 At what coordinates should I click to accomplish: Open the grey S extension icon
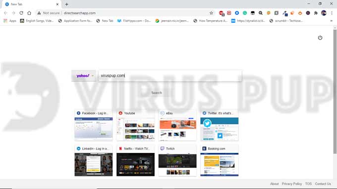(x=277, y=13)
